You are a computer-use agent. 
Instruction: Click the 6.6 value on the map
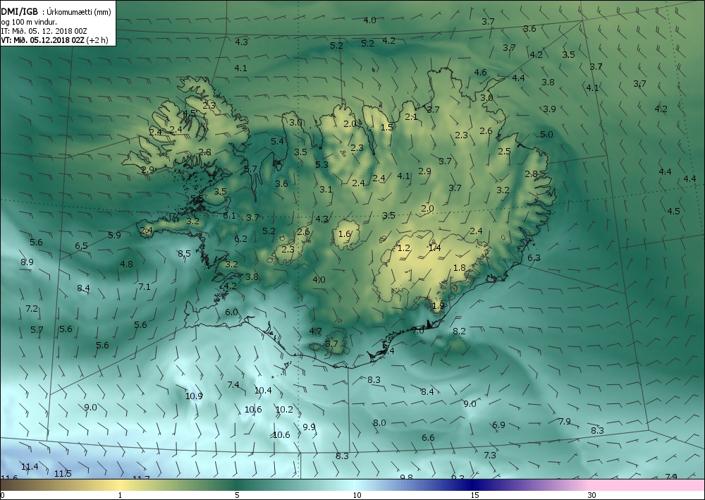pos(428,438)
